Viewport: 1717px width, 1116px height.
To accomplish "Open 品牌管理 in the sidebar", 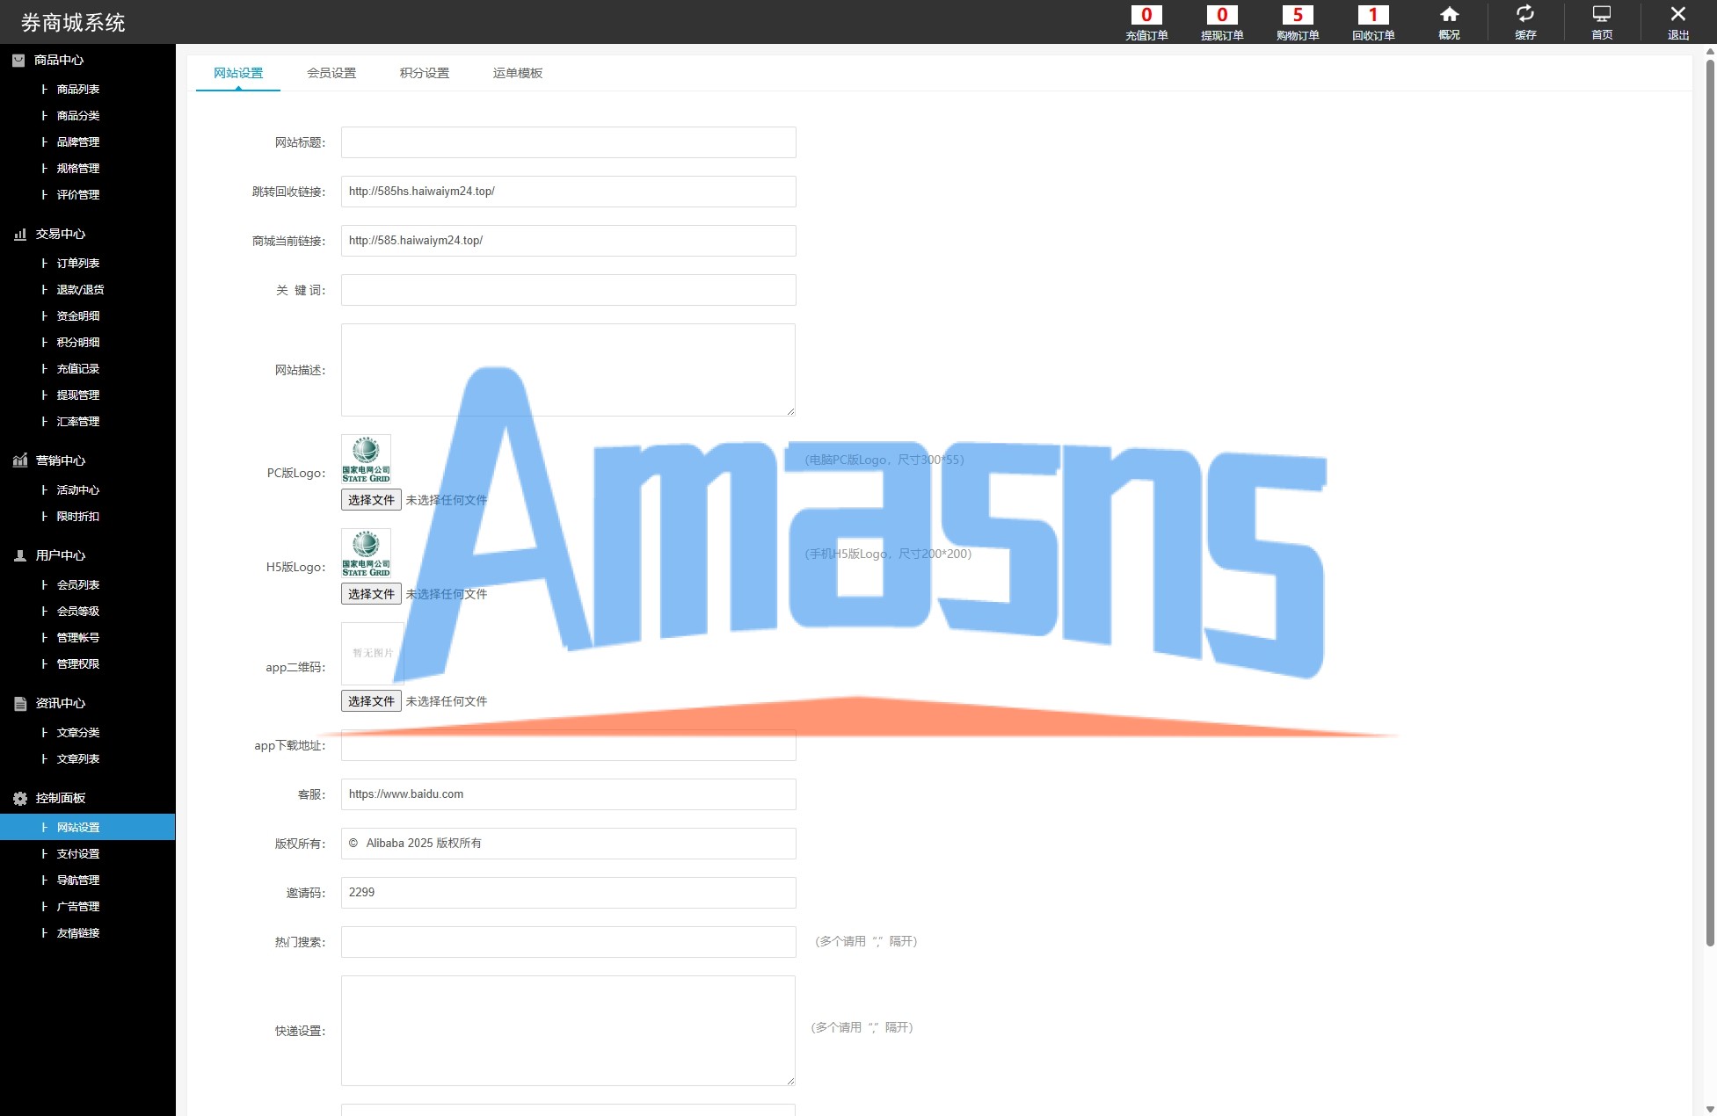I will pyautogui.click(x=78, y=141).
